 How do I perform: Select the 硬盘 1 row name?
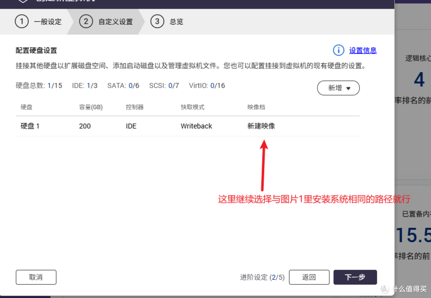click(x=30, y=126)
